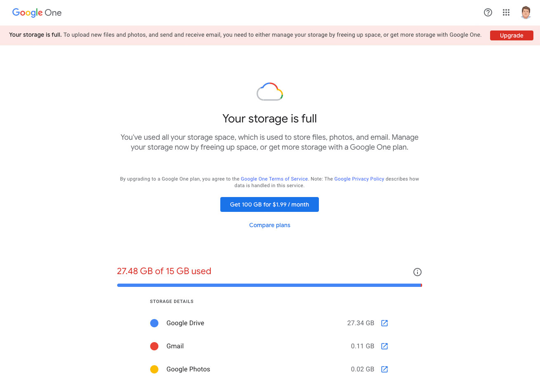Click the 27.48 GB of 15 GB used text
Viewport: 540px width, 392px height.
[x=164, y=271]
